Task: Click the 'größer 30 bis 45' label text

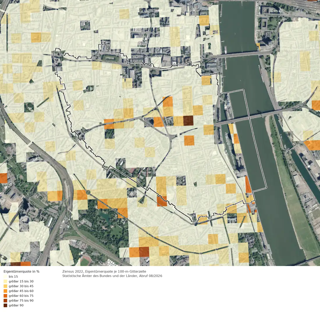Action: click(x=21, y=286)
